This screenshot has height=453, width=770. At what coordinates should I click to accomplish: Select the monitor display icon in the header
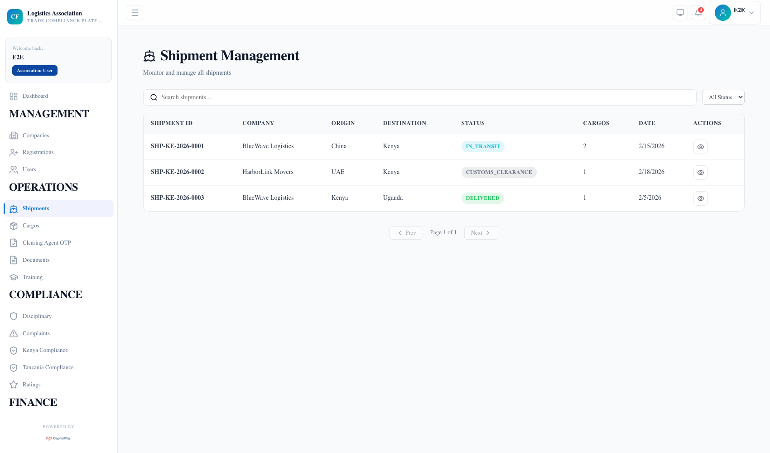[680, 13]
